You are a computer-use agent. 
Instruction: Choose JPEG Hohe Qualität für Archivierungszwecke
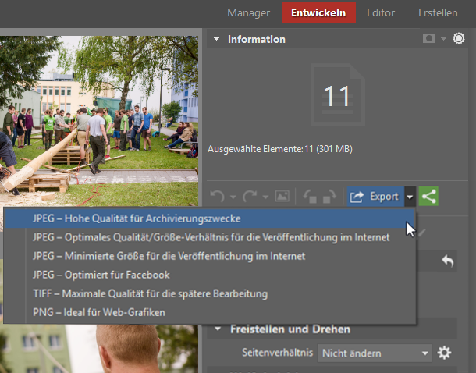pyautogui.click(x=210, y=218)
